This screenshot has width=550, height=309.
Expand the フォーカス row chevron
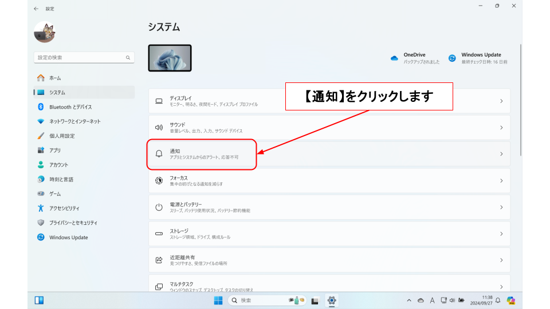click(x=501, y=181)
